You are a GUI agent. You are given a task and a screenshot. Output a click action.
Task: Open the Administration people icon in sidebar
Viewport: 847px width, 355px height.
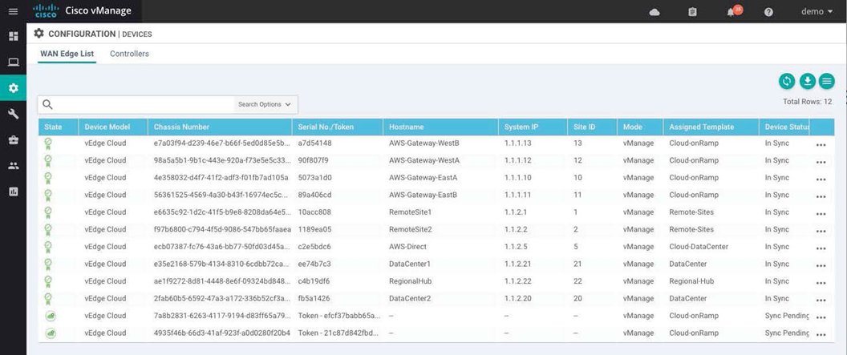point(13,166)
